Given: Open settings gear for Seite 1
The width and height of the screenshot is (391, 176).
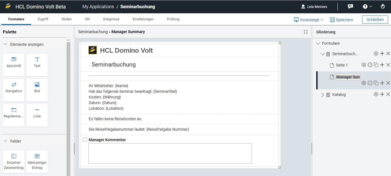Looking at the screenshot, I should click(x=364, y=65).
